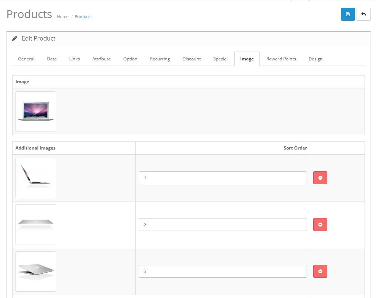This screenshot has height=298, width=376.
Task: Open the Option tab
Action: 130,59
